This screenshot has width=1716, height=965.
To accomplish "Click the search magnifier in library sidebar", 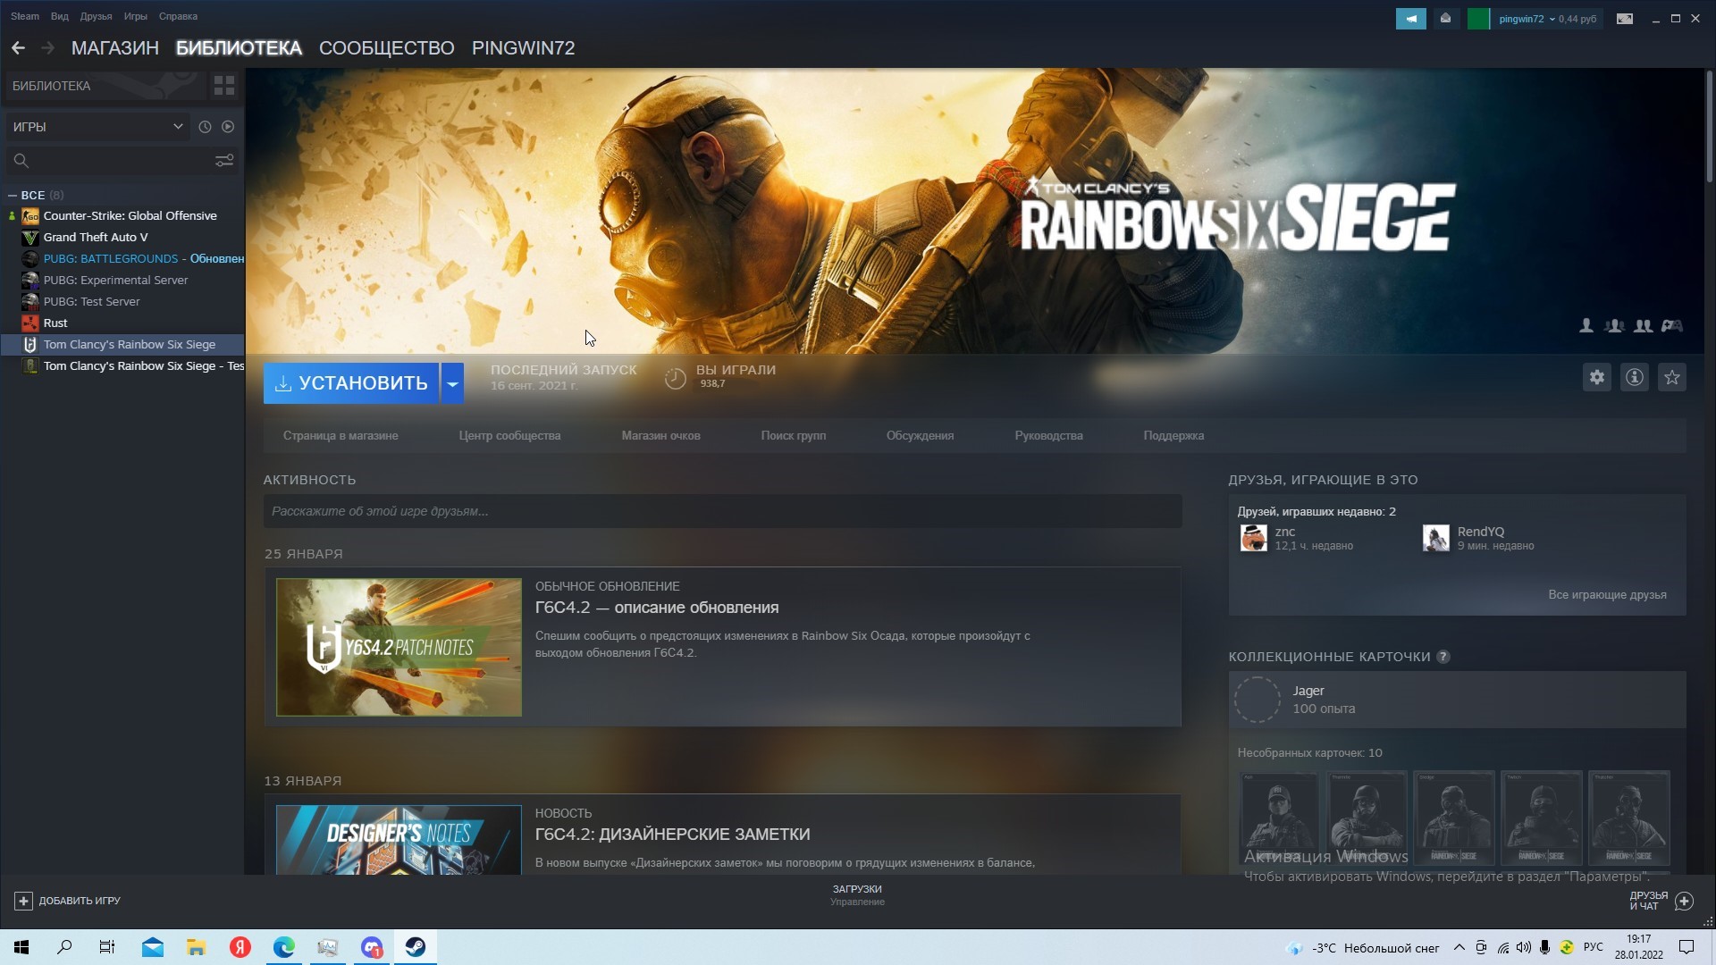I will tap(21, 161).
